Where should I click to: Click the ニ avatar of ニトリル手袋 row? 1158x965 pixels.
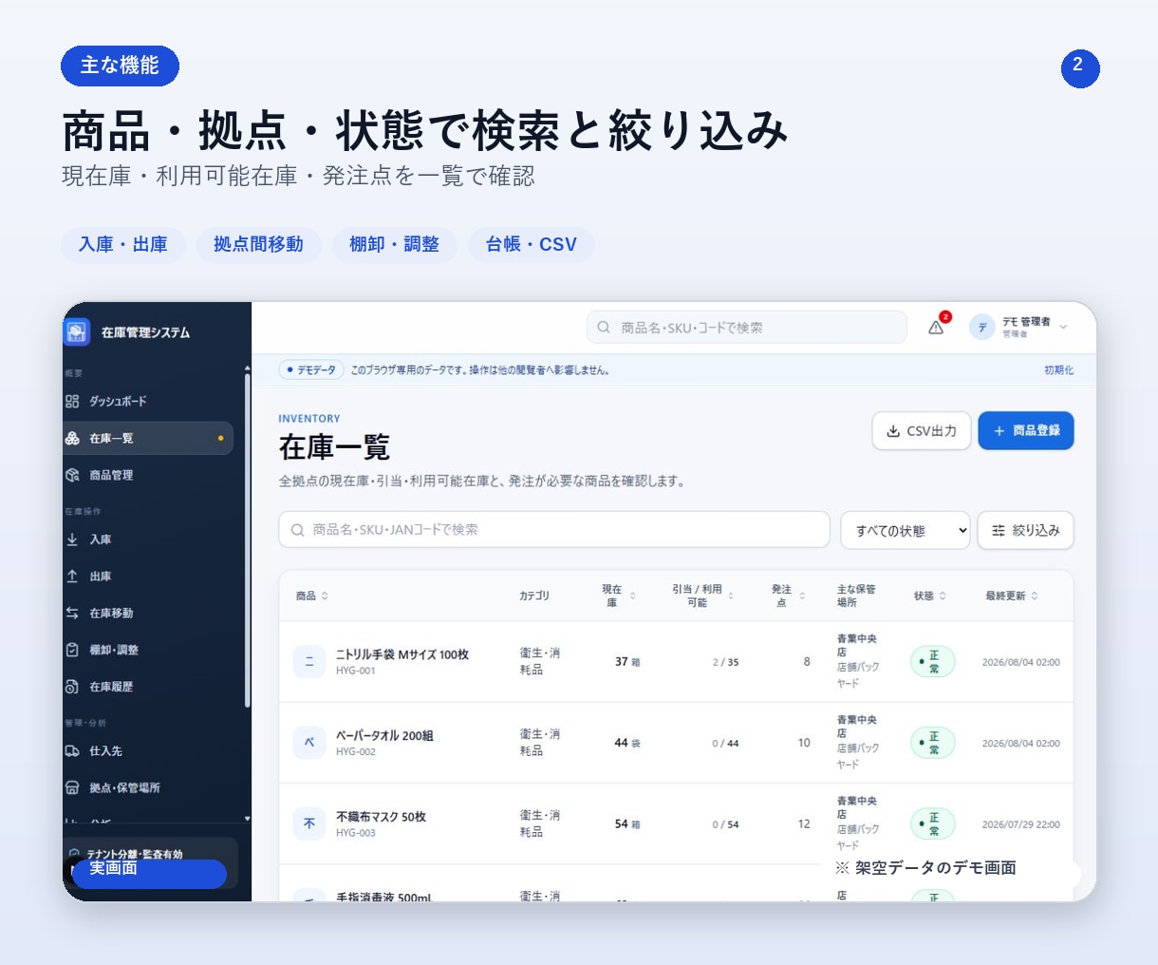(x=309, y=662)
